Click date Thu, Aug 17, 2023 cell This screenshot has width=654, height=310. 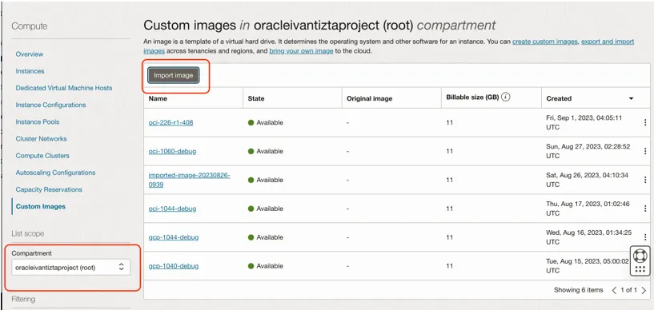[588, 209]
